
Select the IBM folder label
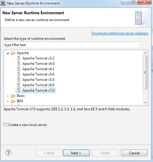pos(20,101)
